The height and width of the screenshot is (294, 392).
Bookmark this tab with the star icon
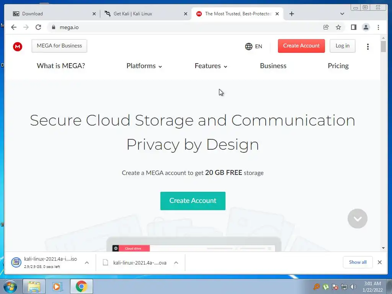pyautogui.click(x=338, y=27)
